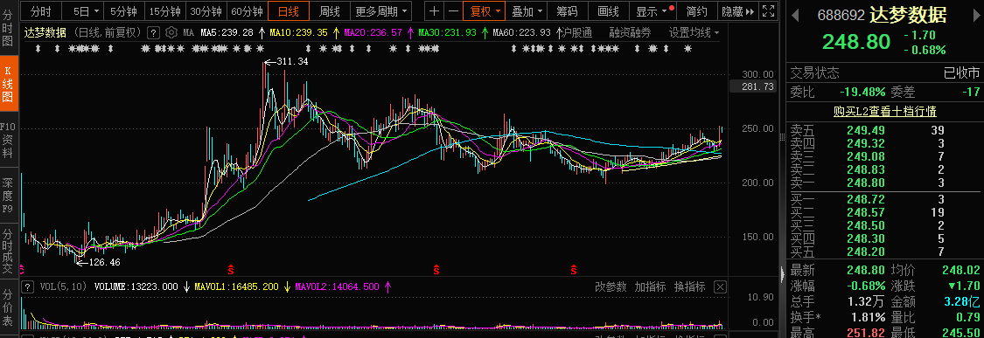Viewport: 984px width, 338px height.
Task: Toggle 沪股通 overlay
Action: coord(576,32)
